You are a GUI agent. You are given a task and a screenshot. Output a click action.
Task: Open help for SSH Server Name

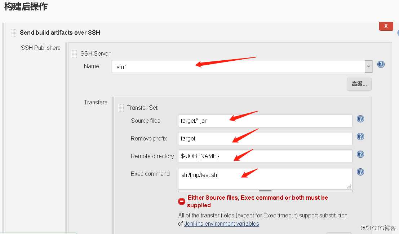click(x=381, y=64)
